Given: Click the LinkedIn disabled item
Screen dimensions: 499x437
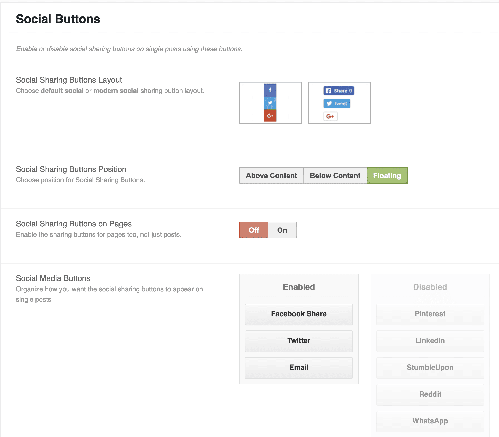Looking at the screenshot, I should (x=430, y=341).
